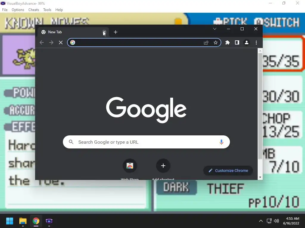Click the Chrome vertical scrollbar thumb

tap(260, 106)
